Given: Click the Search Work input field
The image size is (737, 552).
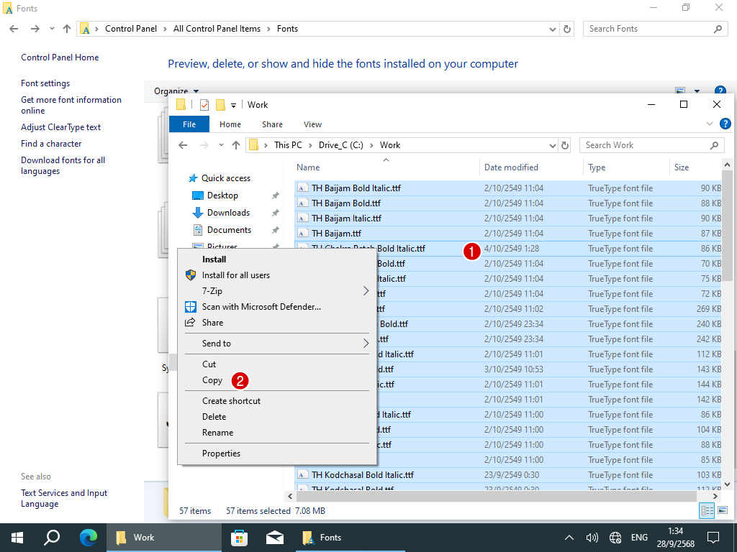Looking at the screenshot, I should (644, 145).
